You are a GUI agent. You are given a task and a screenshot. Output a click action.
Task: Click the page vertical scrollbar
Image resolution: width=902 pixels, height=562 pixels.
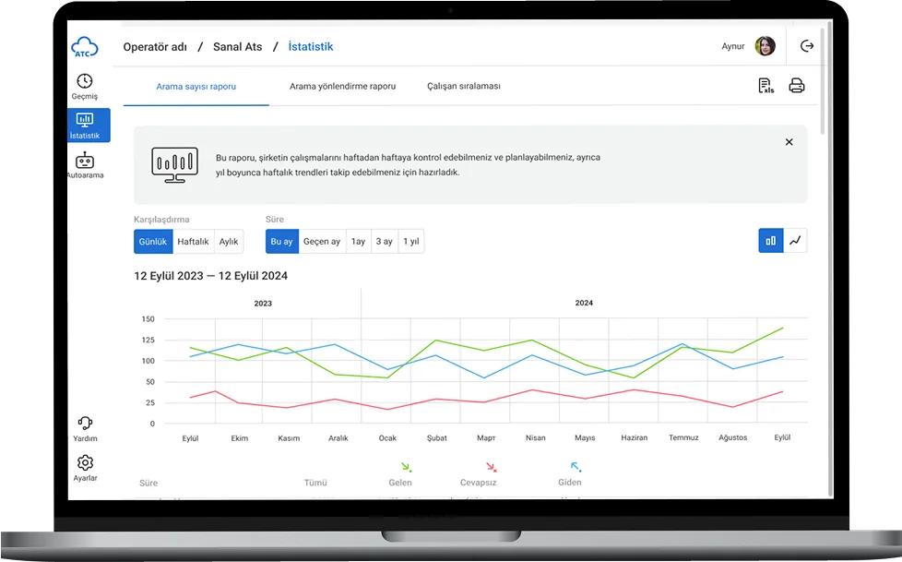click(x=824, y=80)
